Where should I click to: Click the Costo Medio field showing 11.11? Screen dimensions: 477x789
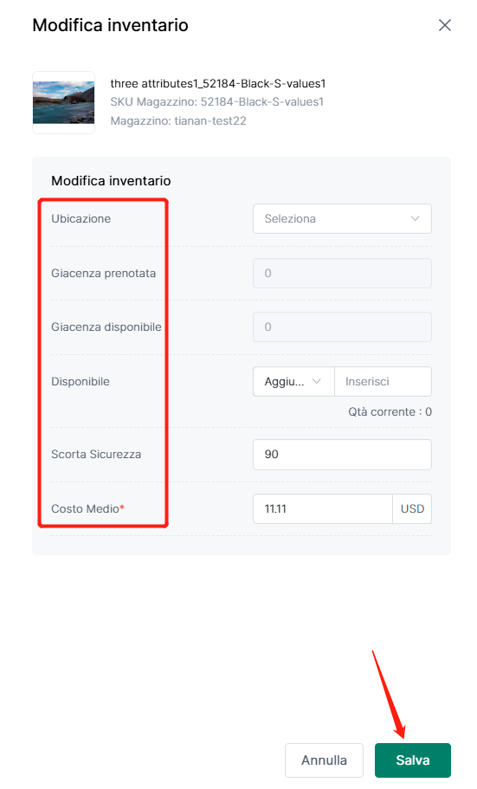(x=323, y=508)
